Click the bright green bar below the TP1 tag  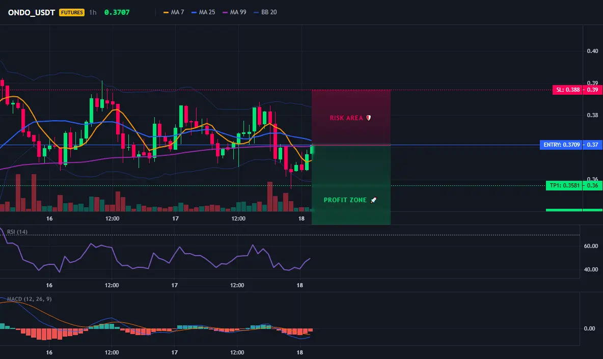(574, 210)
